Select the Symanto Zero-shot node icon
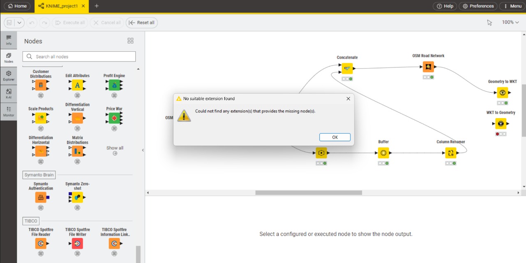This screenshot has width=526, height=263. pos(77,197)
